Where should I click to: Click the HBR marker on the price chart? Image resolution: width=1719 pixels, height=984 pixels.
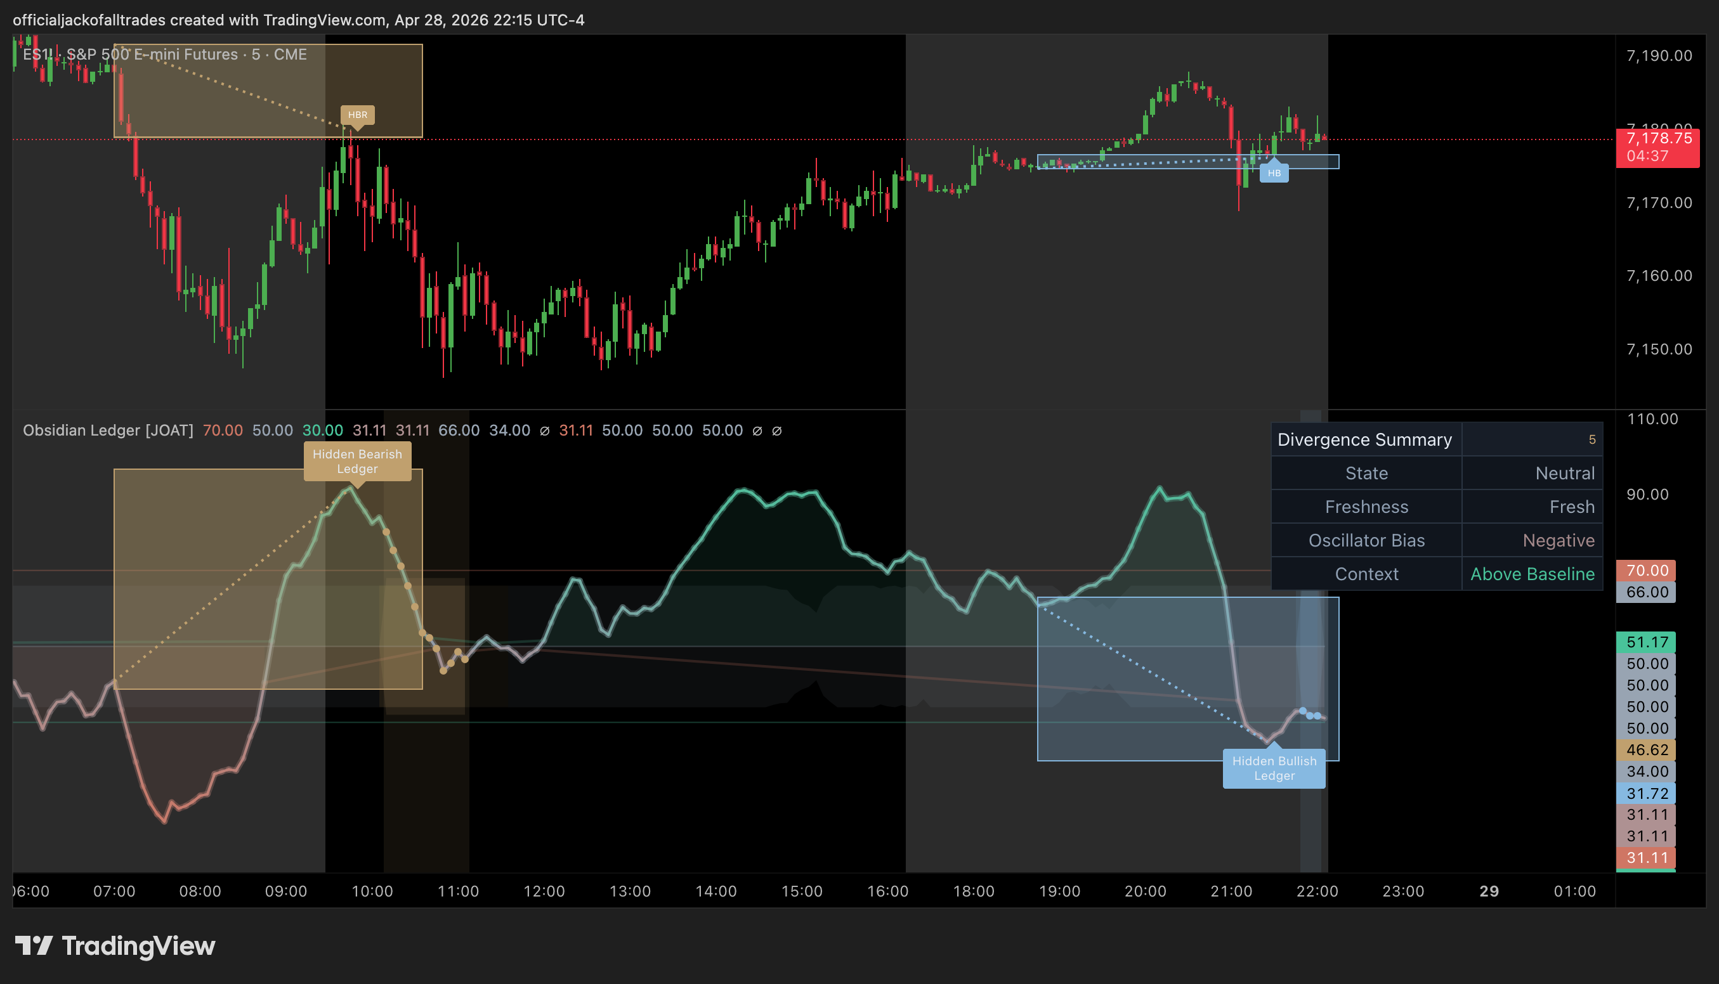pos(358,115)
